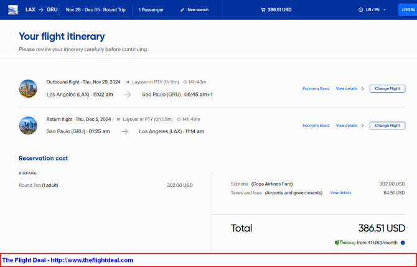Click the LOG IN button
This screenshot has height=267, width=417.
click(408, 10)
